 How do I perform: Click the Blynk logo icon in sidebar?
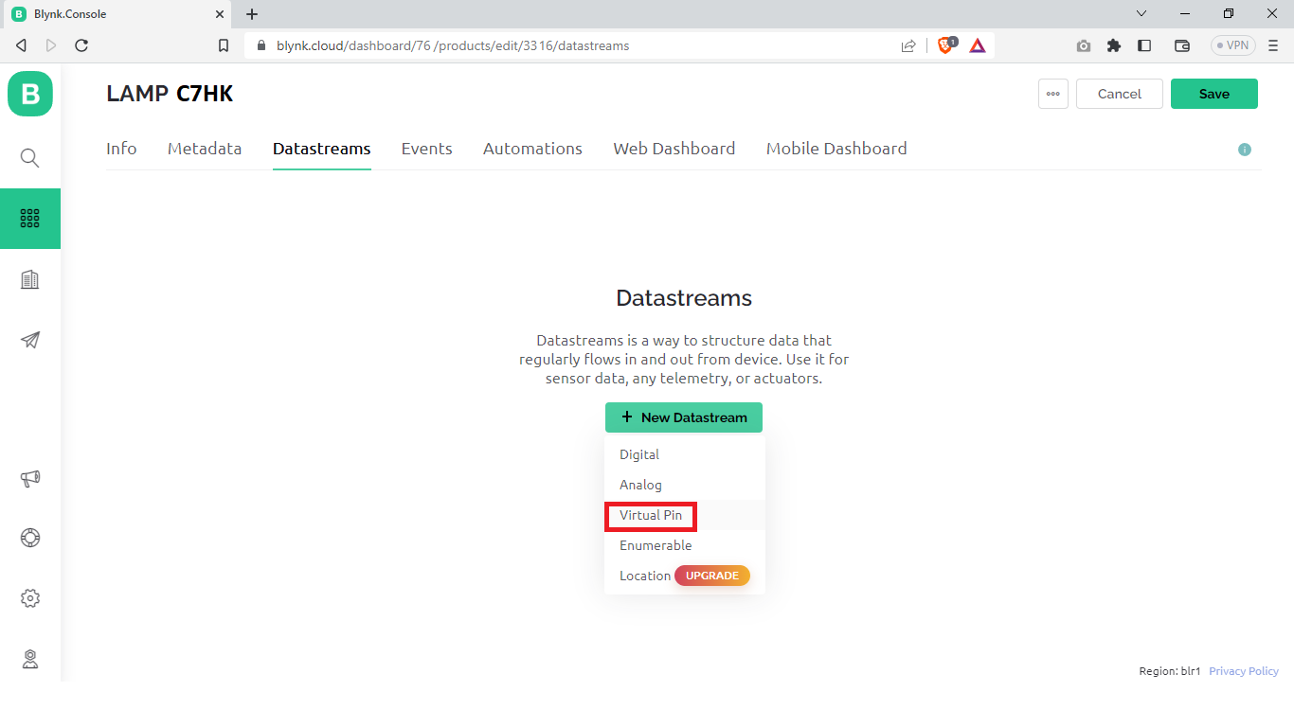[30, 94]
